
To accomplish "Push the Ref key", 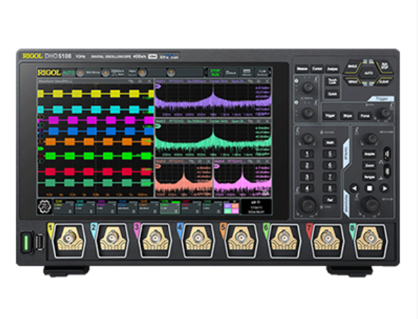I will [329, 200].
